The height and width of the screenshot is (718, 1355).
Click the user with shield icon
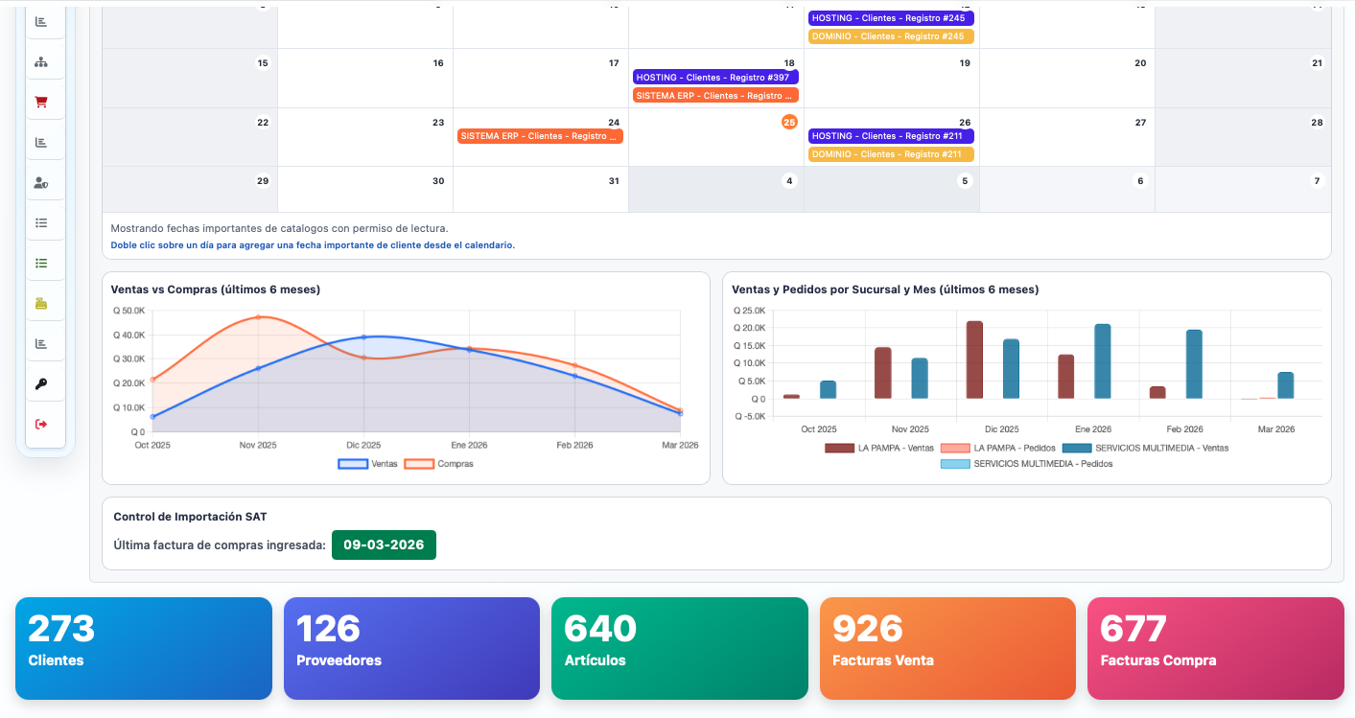click(42, 180)
